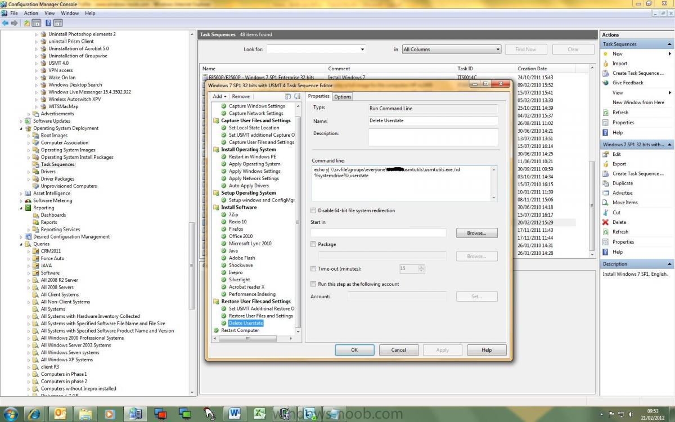Screen dimensions: 675x422
Task: Click Remove in the editor toolbar
Action: [241, 96]
